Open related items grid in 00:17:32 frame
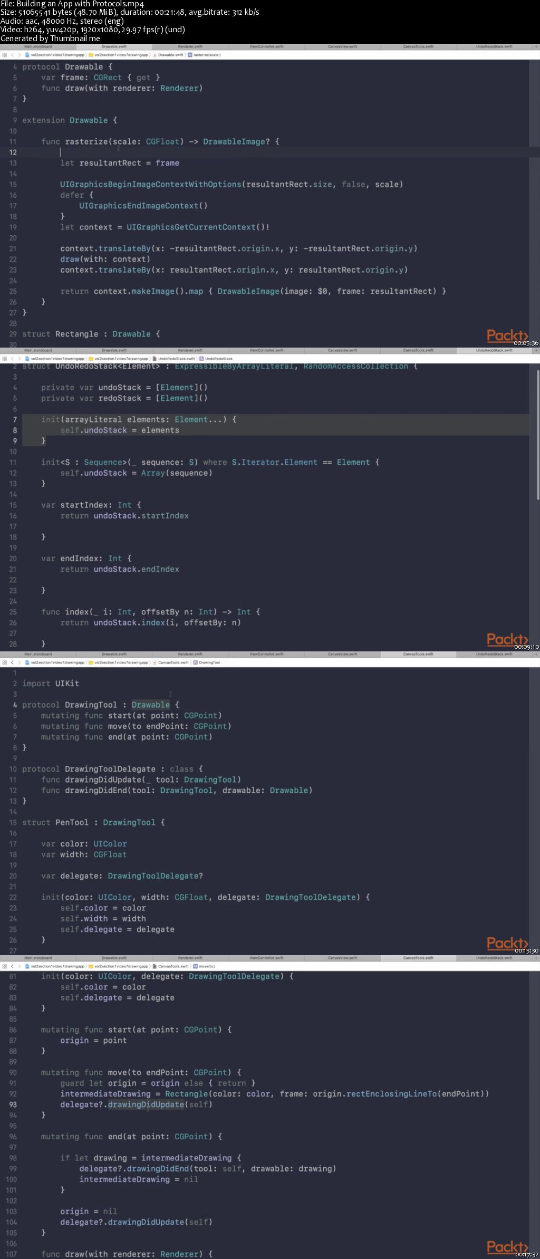The height and width of the screenshot is (1259, 540). [x=4, y=966]
